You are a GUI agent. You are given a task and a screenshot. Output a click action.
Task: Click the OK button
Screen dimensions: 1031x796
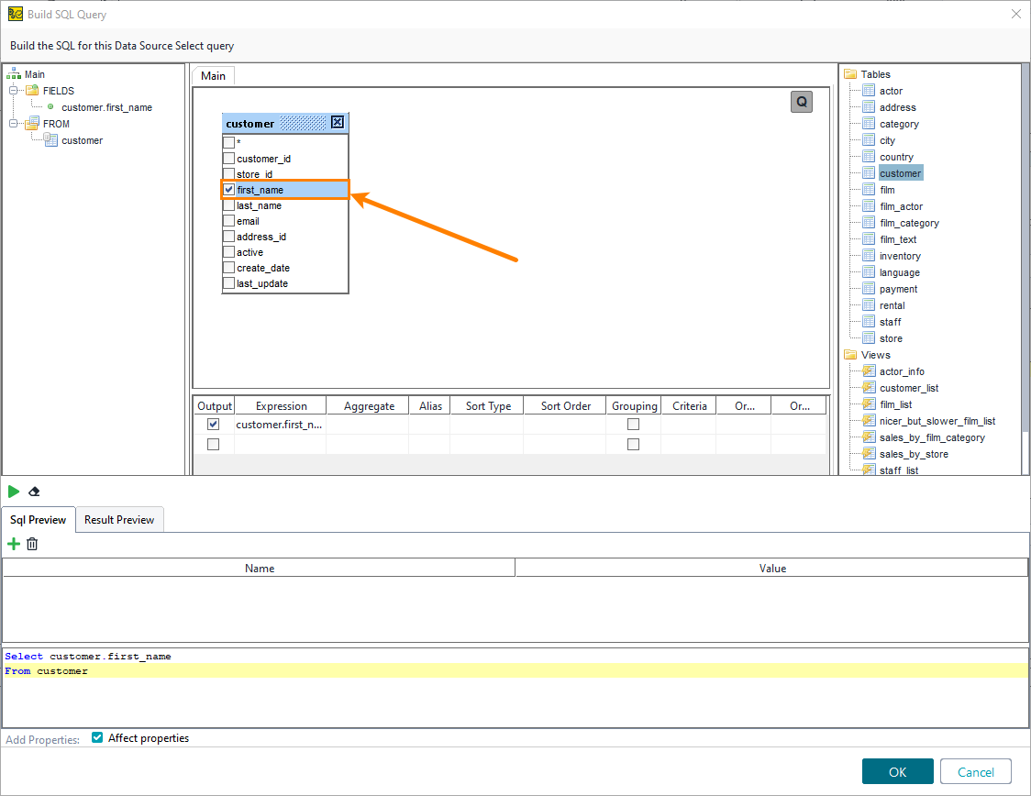[x=897, y=771]
